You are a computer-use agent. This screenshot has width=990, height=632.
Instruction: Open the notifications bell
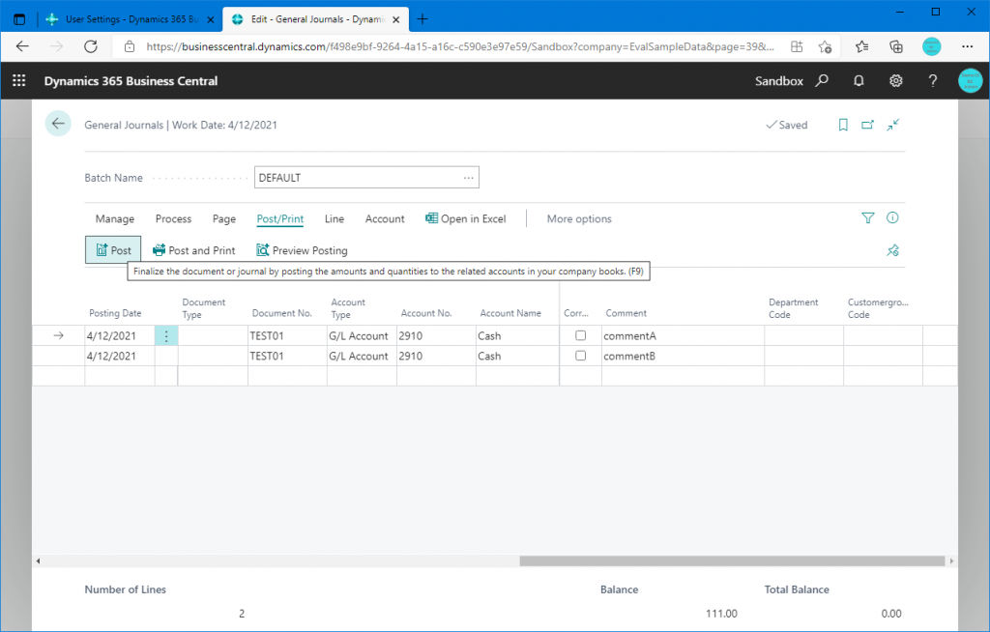(x=859, y=81)
